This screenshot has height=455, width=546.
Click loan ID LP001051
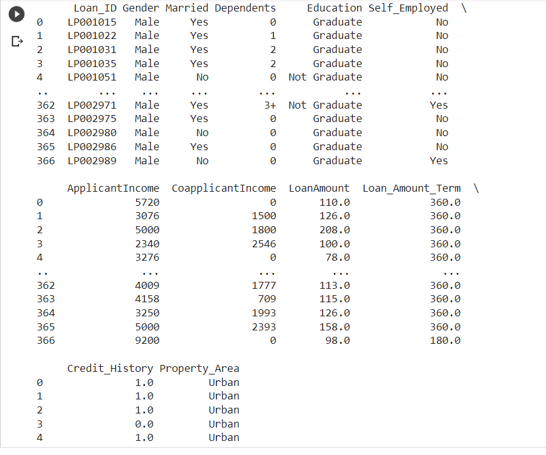(92, 77)
